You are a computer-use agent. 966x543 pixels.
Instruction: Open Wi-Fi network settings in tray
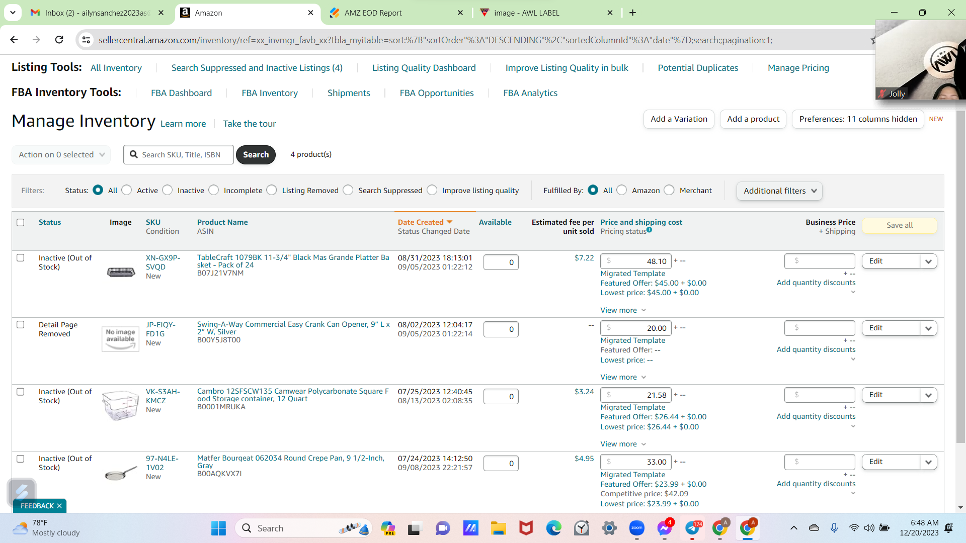click(854, 528)
